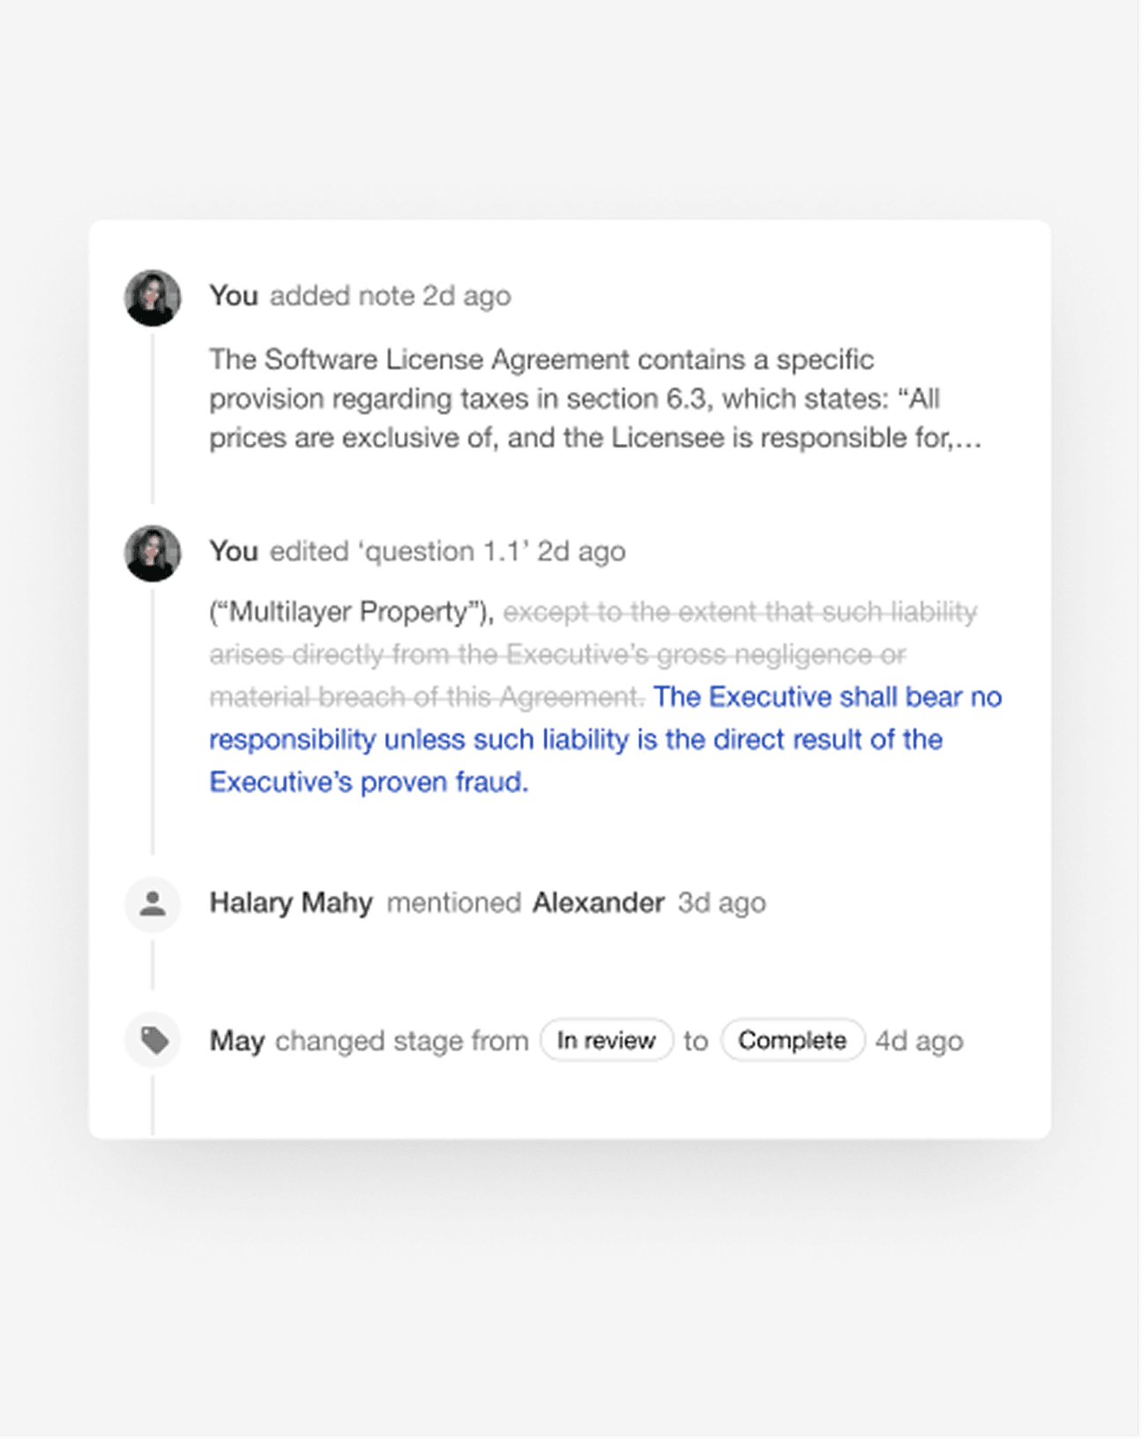Open Halary Mahy's profile name
1141x1439 pixels.
coord(291,903)
